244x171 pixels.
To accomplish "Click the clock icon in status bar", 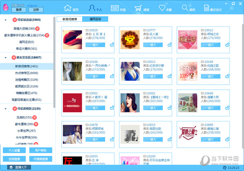I will pyautogui.click(x=224, y=168).
